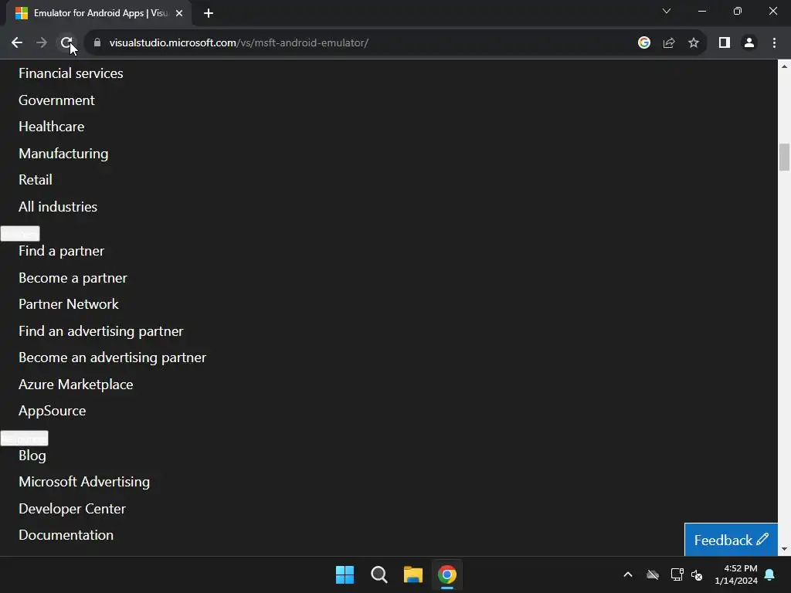
Task: Open the Documentation link
Action: click(x=66, y=535)
